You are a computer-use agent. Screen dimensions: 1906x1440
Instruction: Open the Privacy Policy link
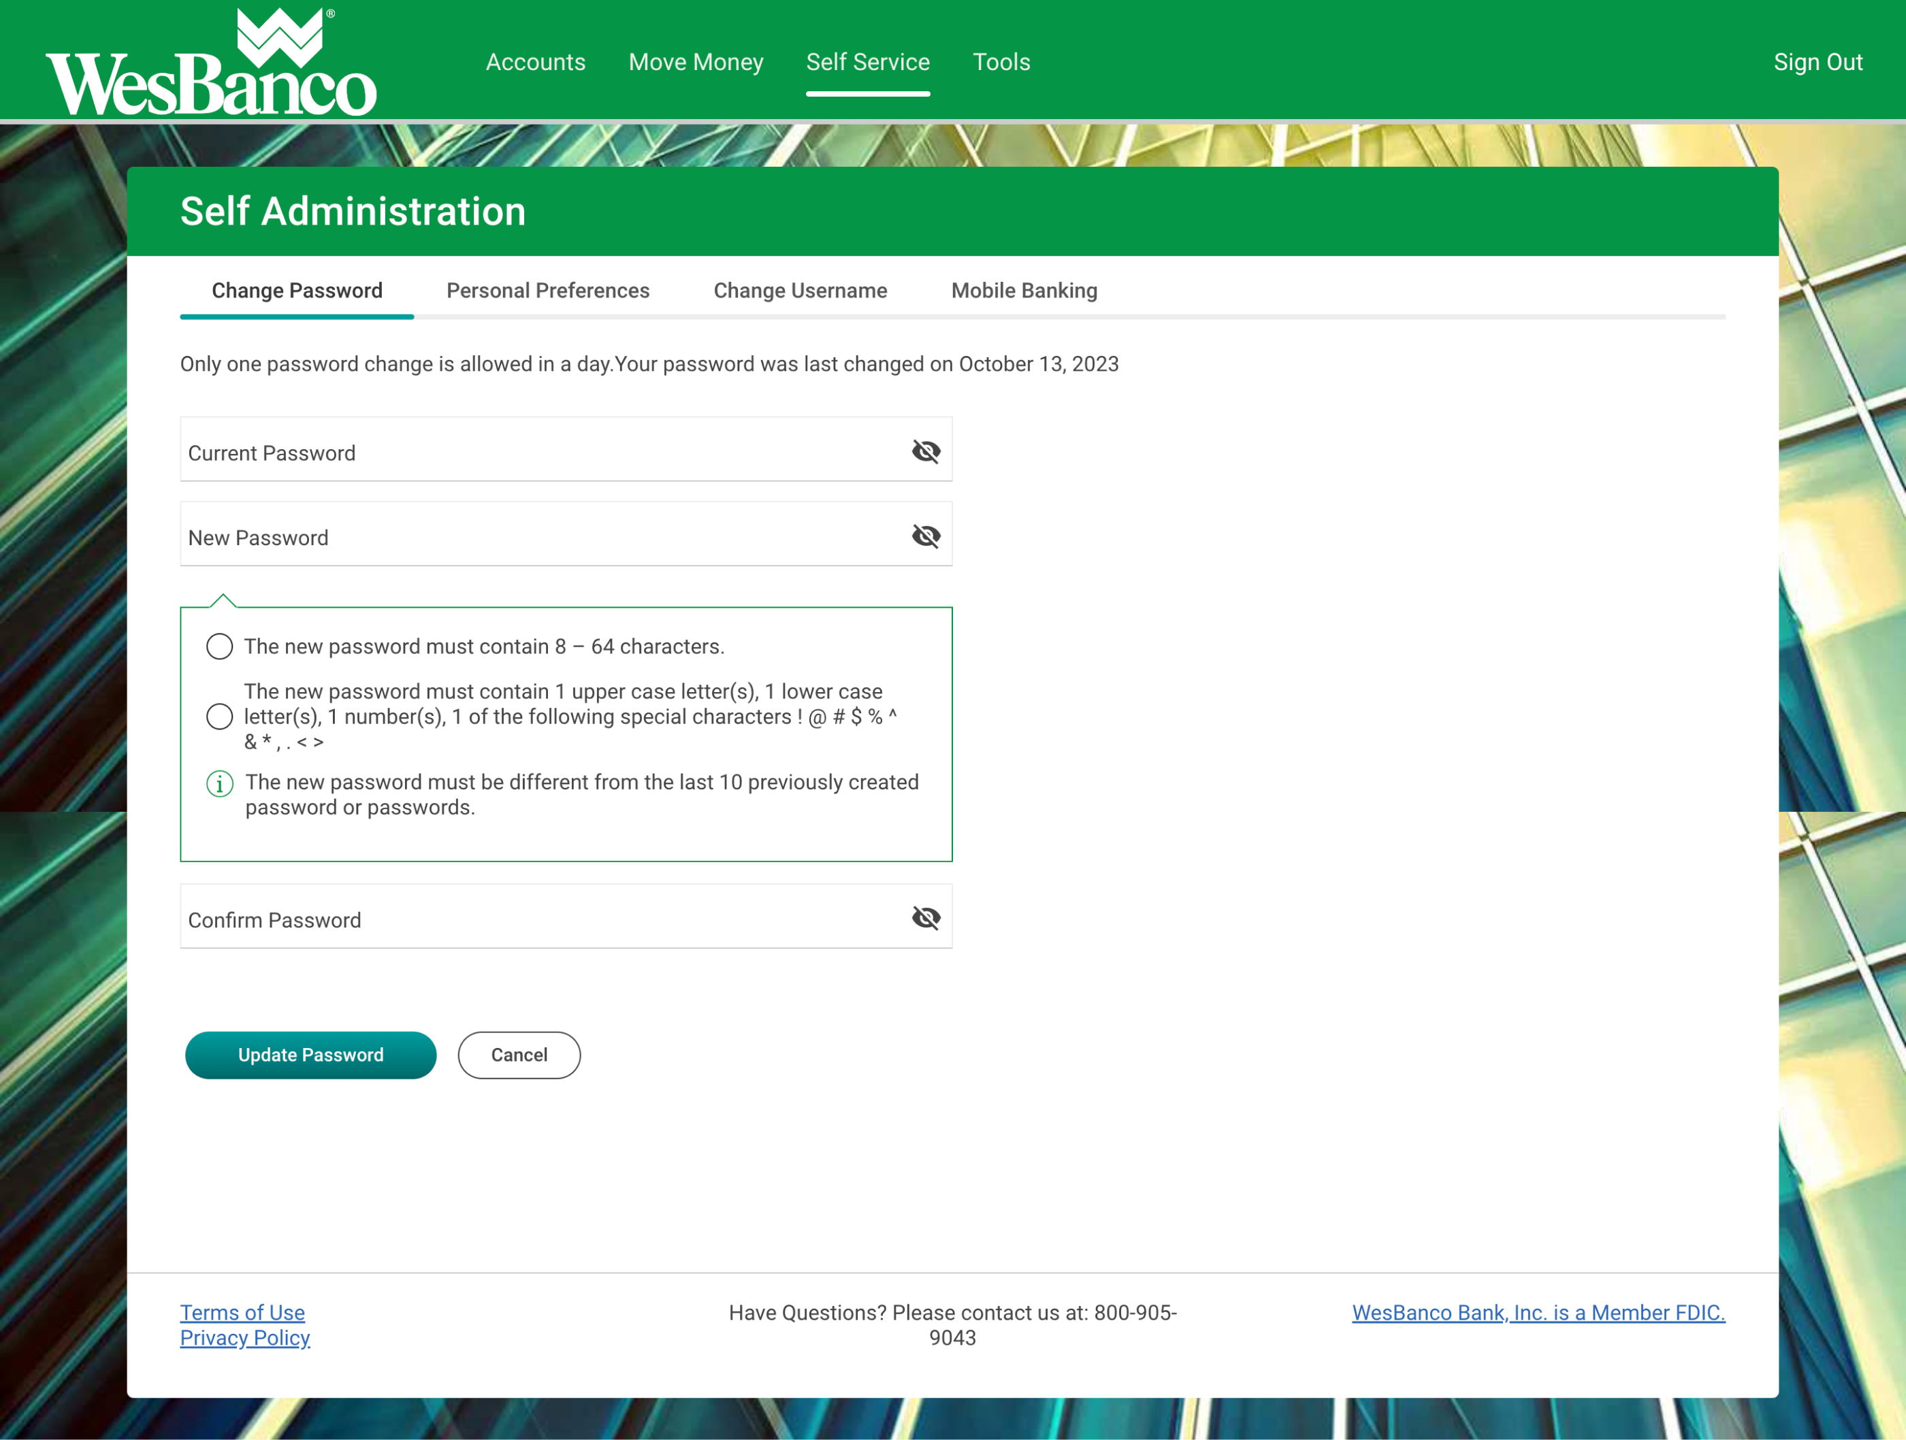(x=244, y=1337)
